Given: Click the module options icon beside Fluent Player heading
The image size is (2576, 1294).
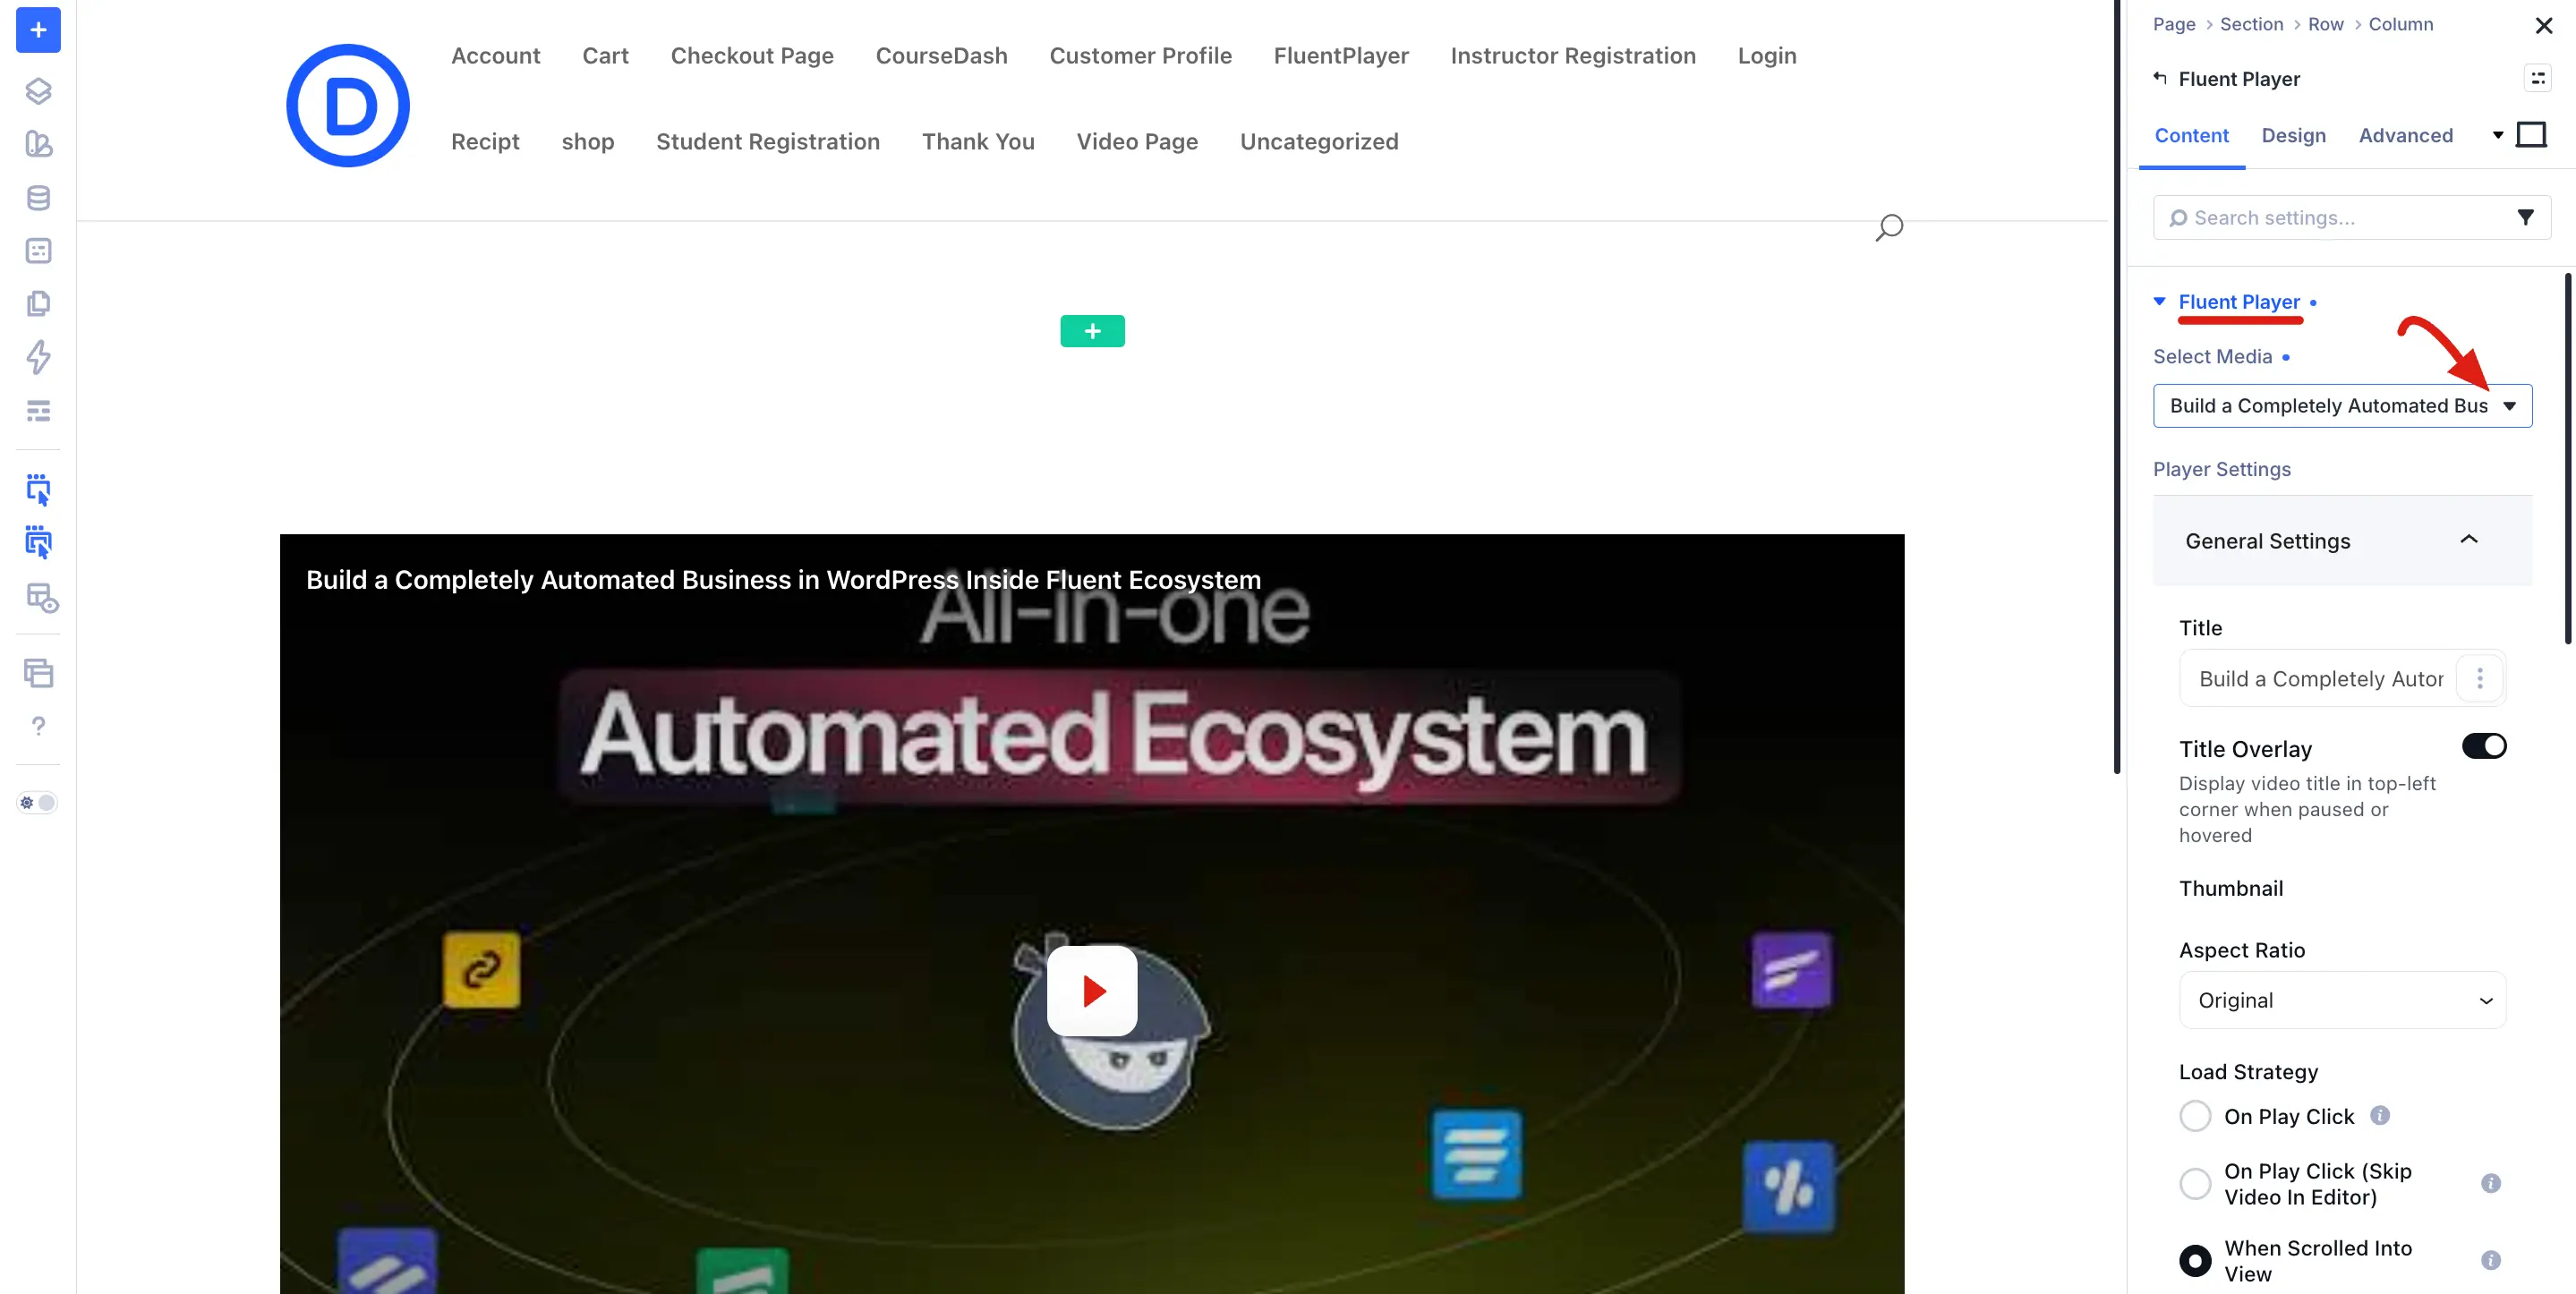Looking at the screenshot, I should (x=2538, y=78).
